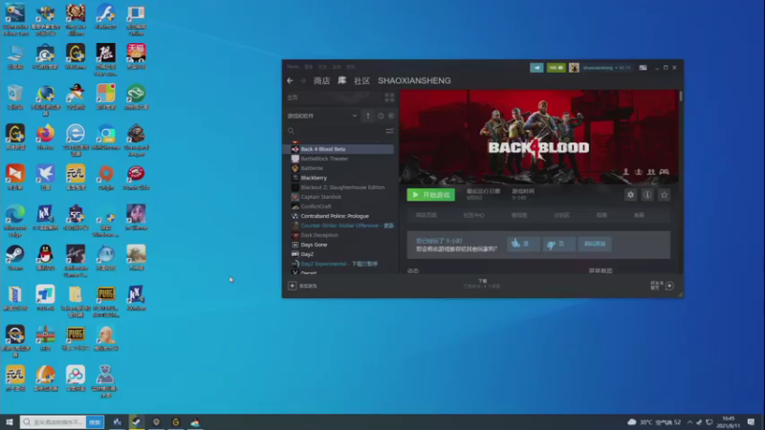765x430 pixels.
Task: Open the store page tab under Back 4 Blood
Action: pos(426,215)
